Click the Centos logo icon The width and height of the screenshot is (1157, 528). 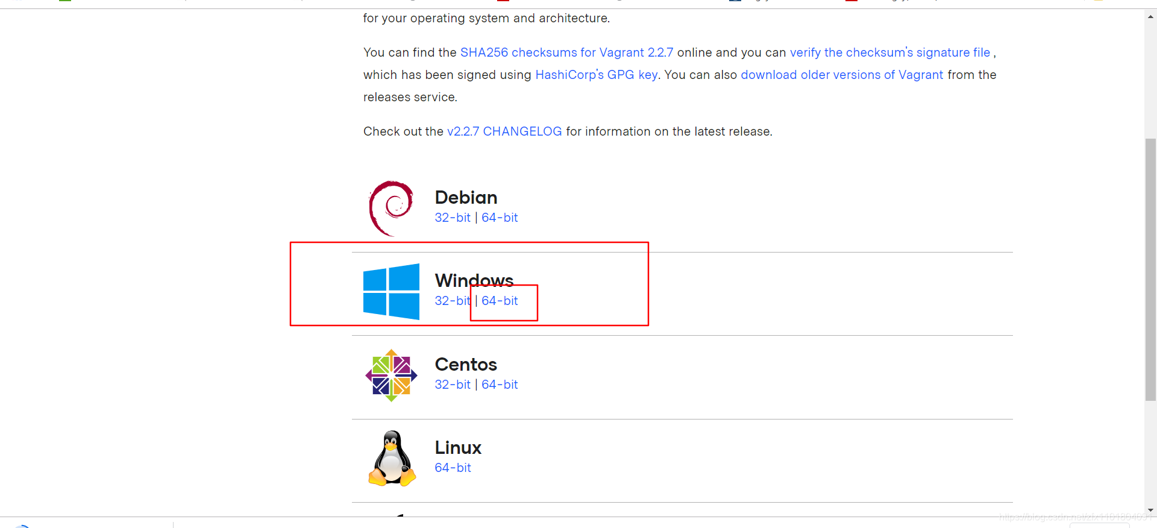tap(391, 375)
